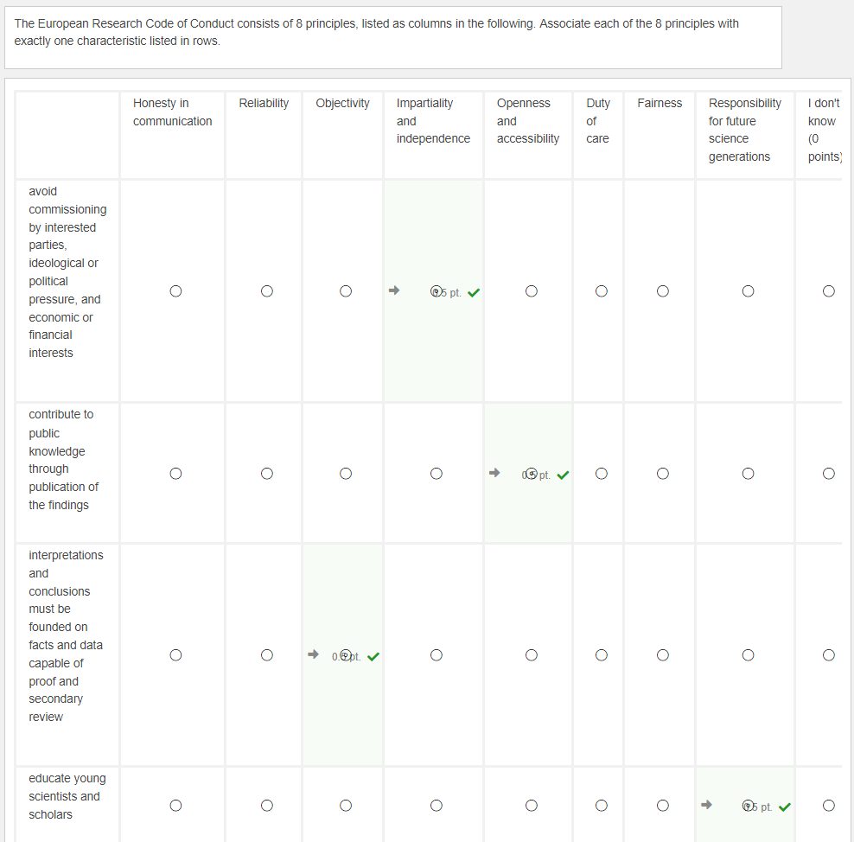Select Reliability for the contribute to public knowledge row
This screenshot has width=854, height=842.
point(267,474)
